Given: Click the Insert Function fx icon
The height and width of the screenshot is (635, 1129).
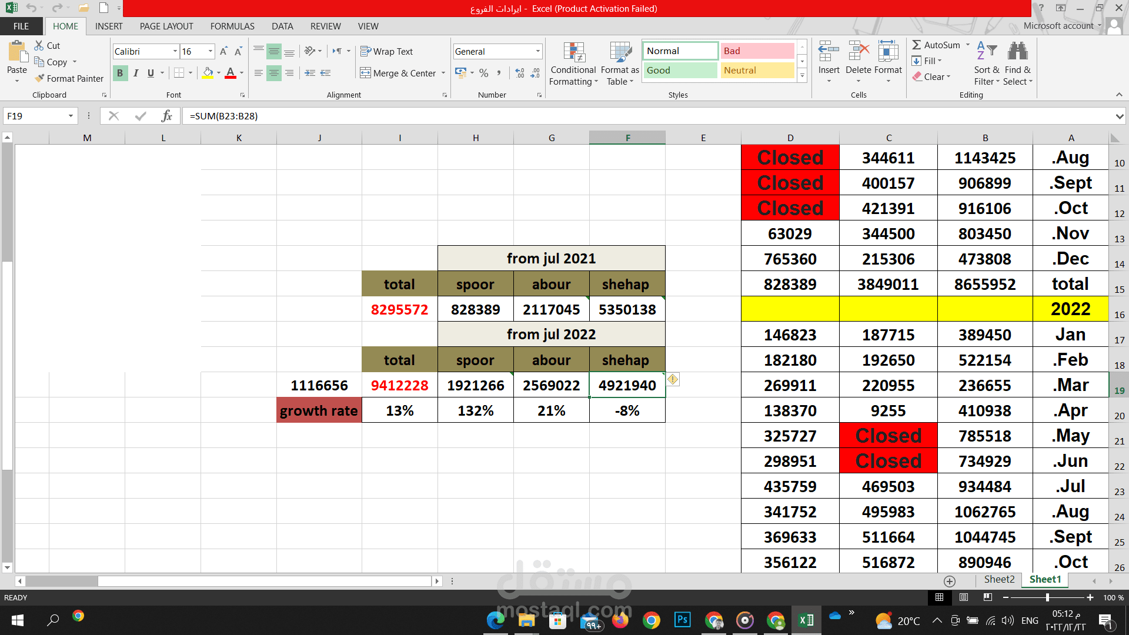Looking at the screenshot, I should [166, 116].
